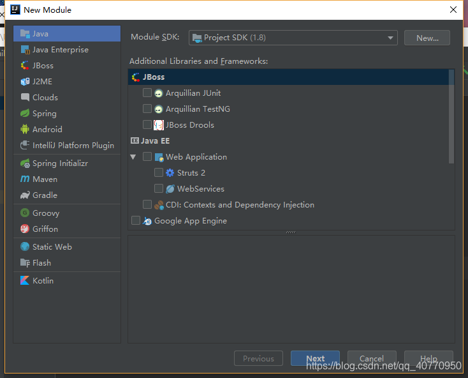Viewport: 468px width, 378px height.
Task: Select the Java module type icon
Action: tap(25, 33)
